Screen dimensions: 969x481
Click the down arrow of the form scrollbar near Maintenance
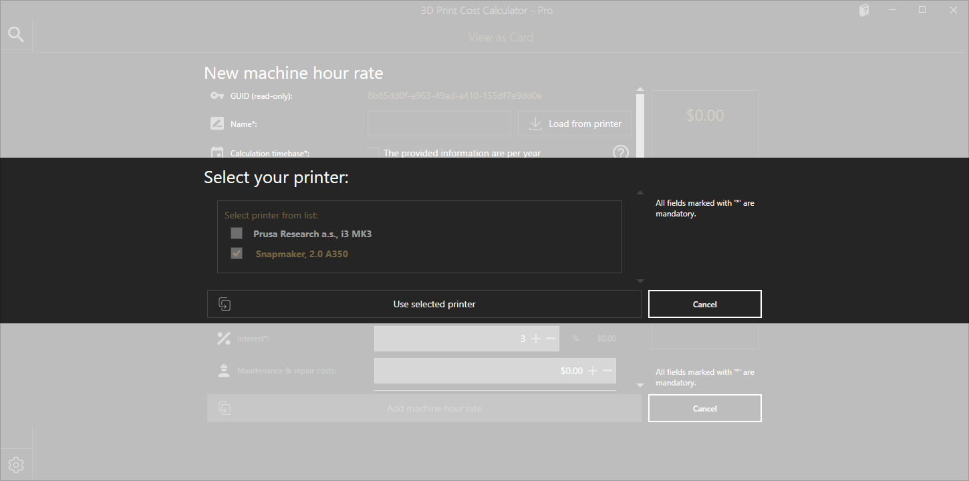(x=640, y=385)
